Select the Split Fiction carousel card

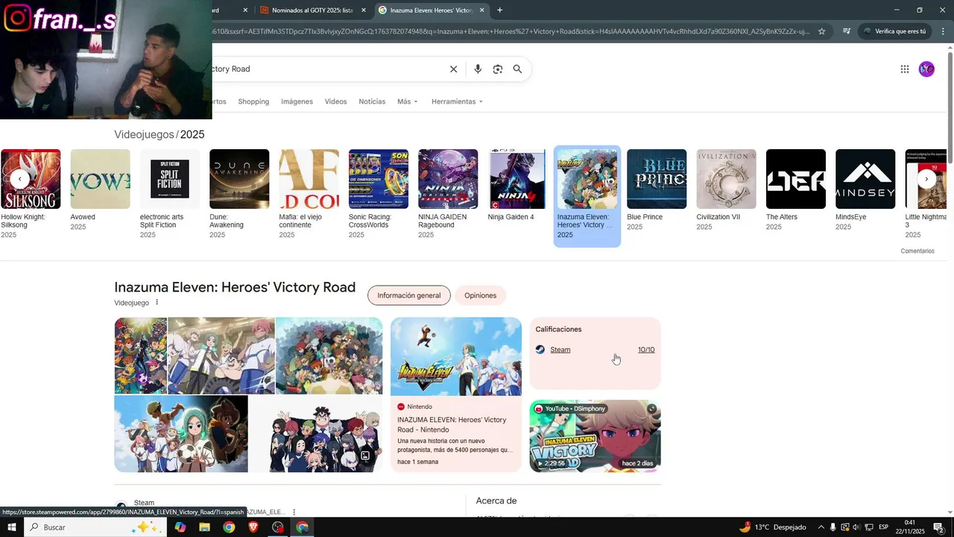tap(170, 194)
